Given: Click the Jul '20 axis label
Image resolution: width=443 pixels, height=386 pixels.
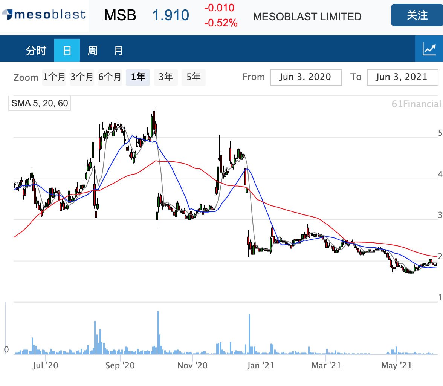Looking at the screenshot, I should pyautogui.click(x=45, y=365).
